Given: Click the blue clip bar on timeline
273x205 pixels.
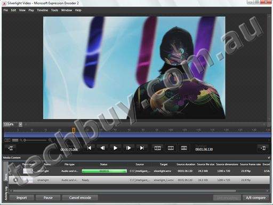Looking at the screenshot, I should click(x=137, y=135).
